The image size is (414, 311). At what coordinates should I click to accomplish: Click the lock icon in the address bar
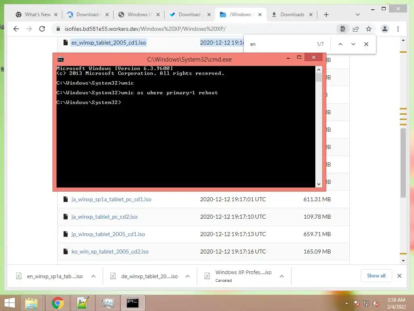point(58,29)
